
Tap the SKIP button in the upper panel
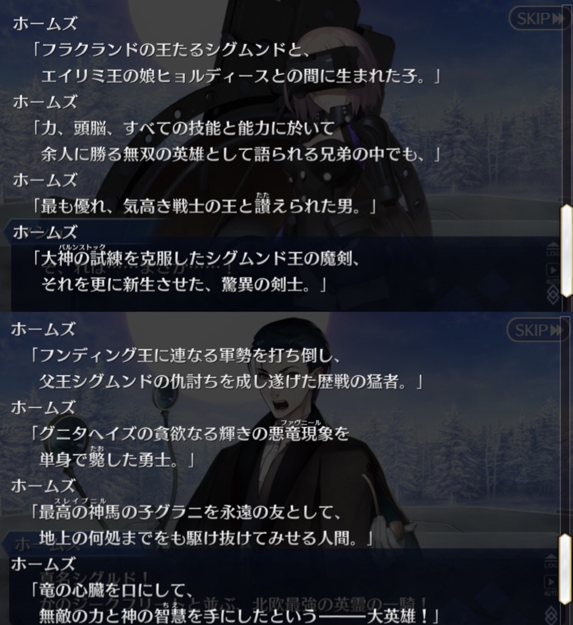click(540, 18)
